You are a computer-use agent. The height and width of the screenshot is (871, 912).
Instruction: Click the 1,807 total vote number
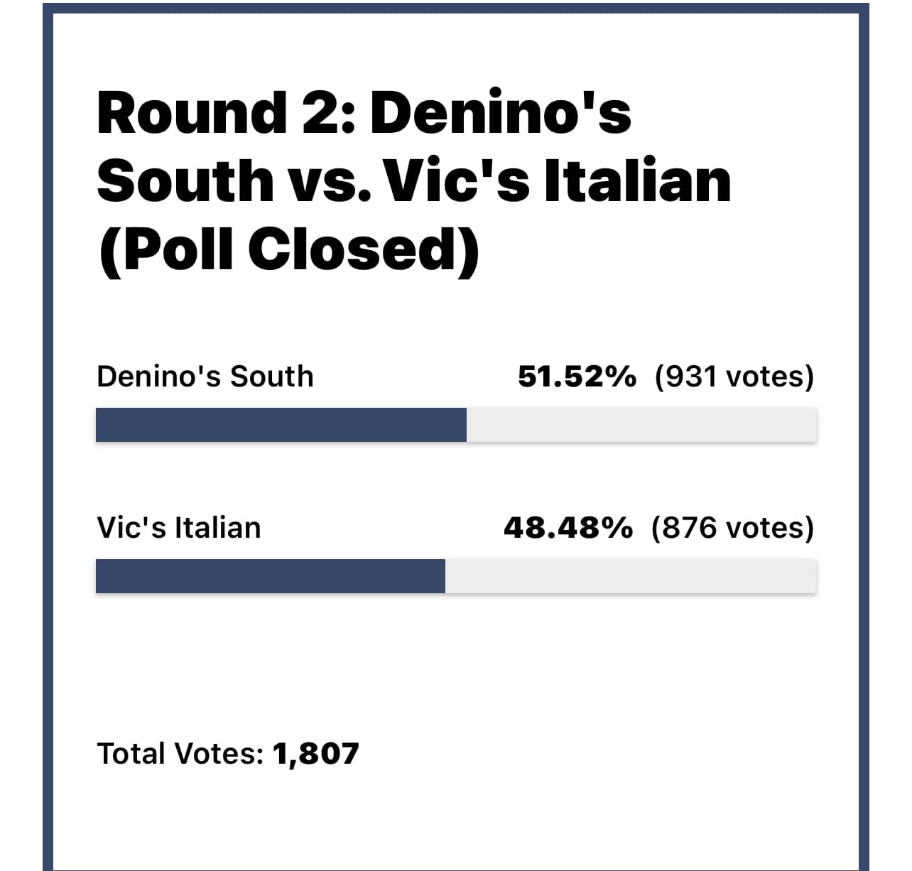click(x=315, y=754)
